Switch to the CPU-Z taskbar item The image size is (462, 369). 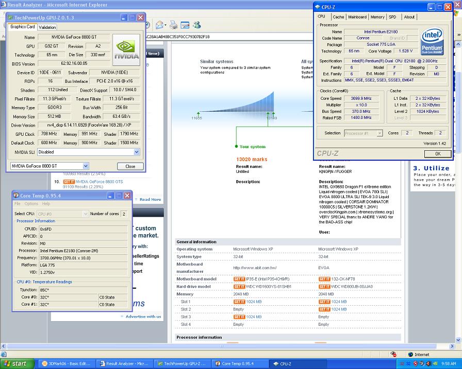click(x=298, y=364)
